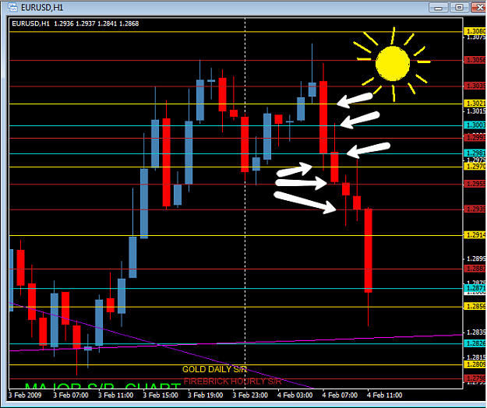Image resolution: width=487 pixels, height=408 pixels.
Task: Select the red 1.2955 price label
Action: 475,184
